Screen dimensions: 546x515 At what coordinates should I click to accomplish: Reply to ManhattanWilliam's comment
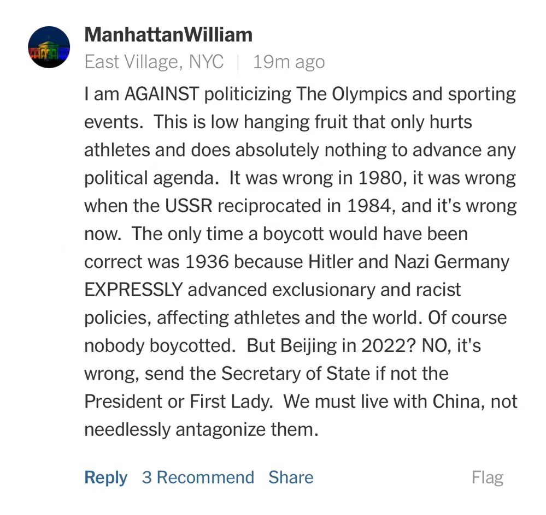[105, 478]
